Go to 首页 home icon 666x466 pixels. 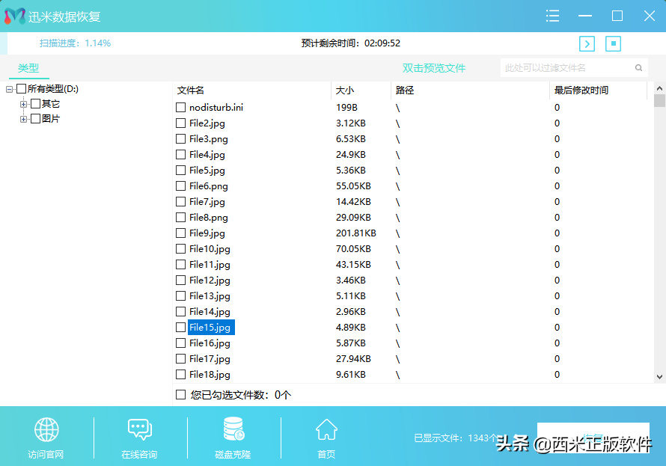pyautogui.click(x=326, y=429)
